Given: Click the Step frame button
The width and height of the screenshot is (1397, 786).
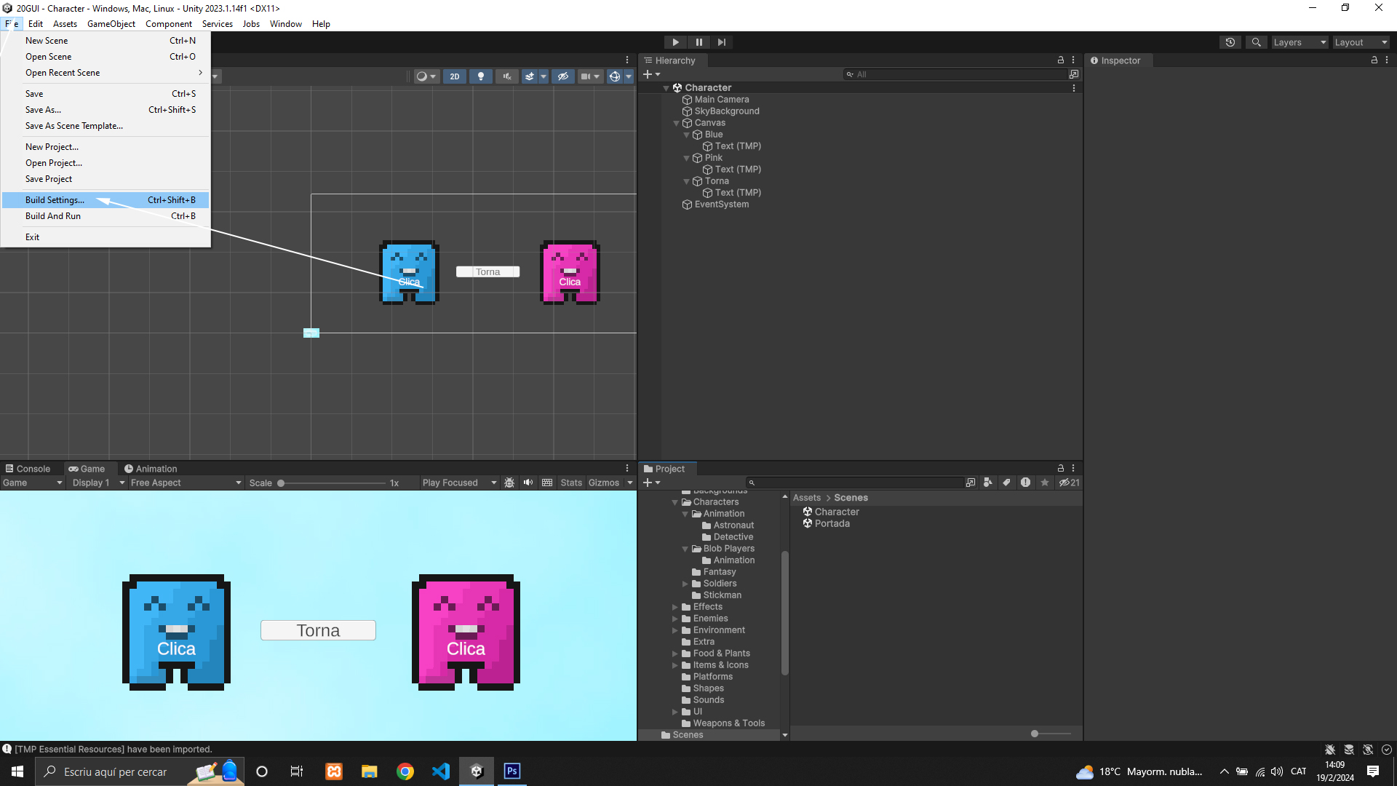Looking at the screenshot, I should (x=721, y=42).
